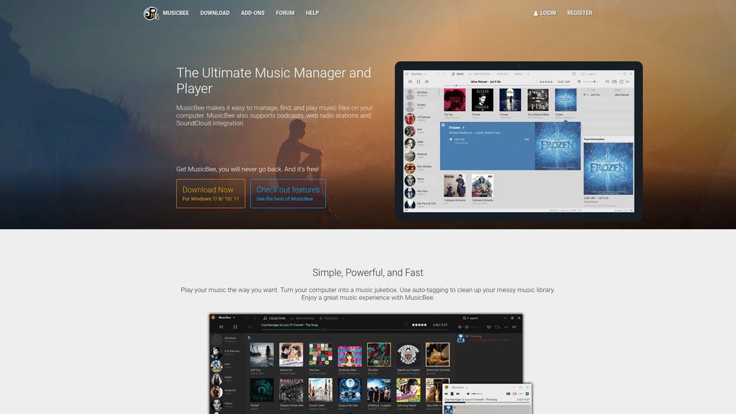
Task: Click the speaker volume icon in the dark screenshot
Action: (x=460, y=327)
